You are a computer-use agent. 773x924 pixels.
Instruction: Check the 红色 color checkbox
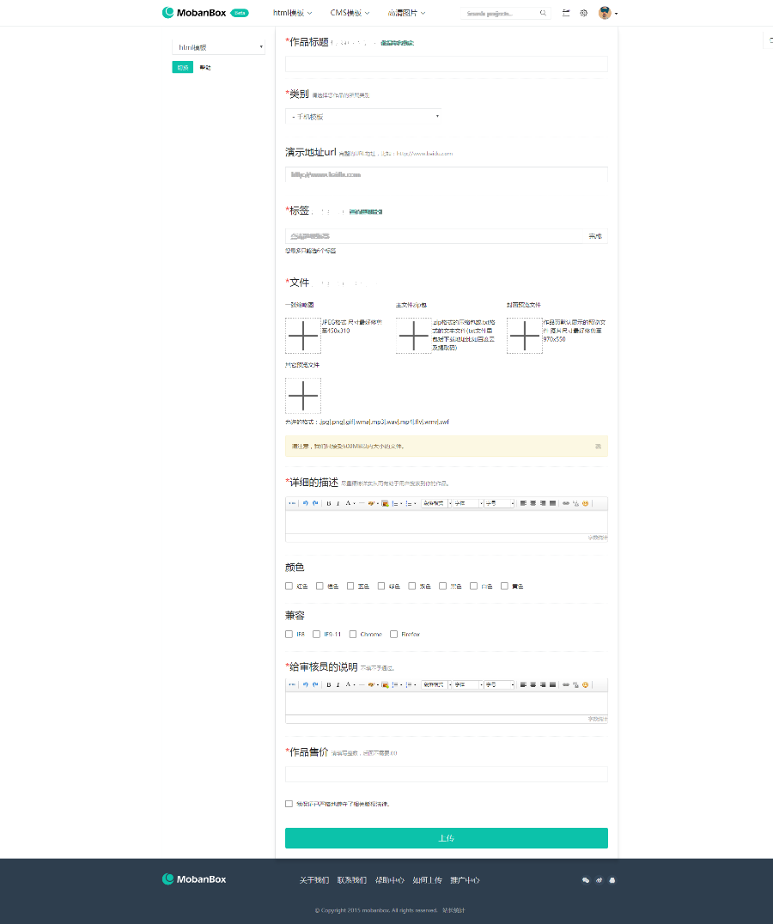click(289, 587)
